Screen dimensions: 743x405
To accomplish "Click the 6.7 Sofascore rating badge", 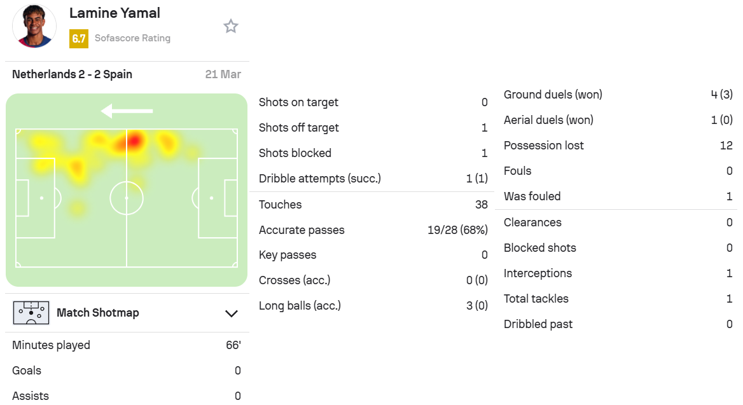I will coord(79,38).
